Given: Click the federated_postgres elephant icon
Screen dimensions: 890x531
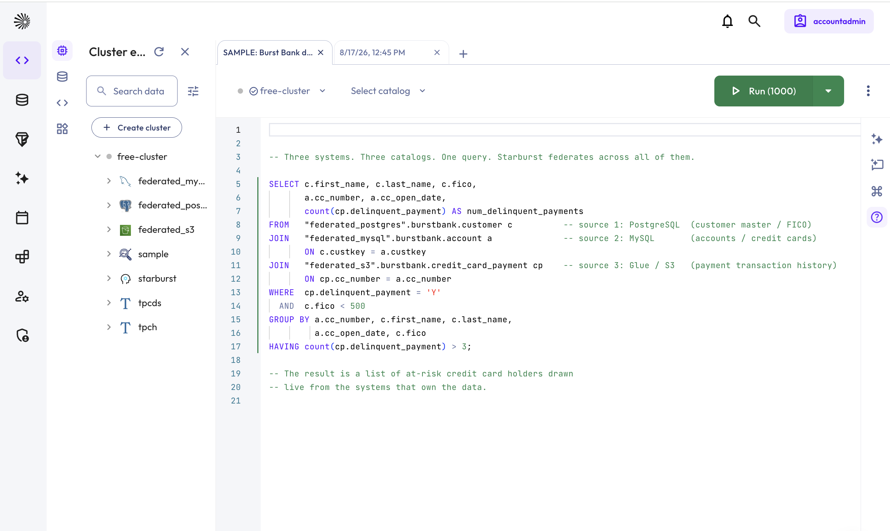Looking at the screenshot, I should tap(125, 205).
